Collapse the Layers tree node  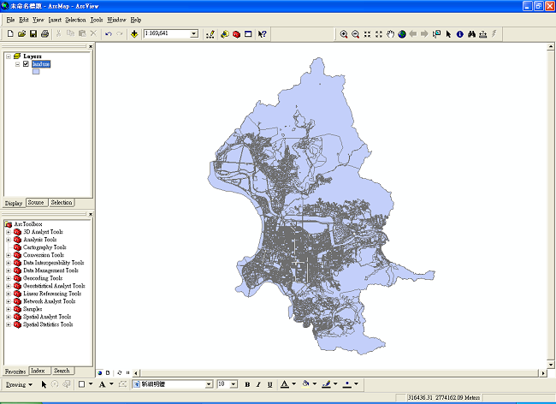(x=8, y=56)
